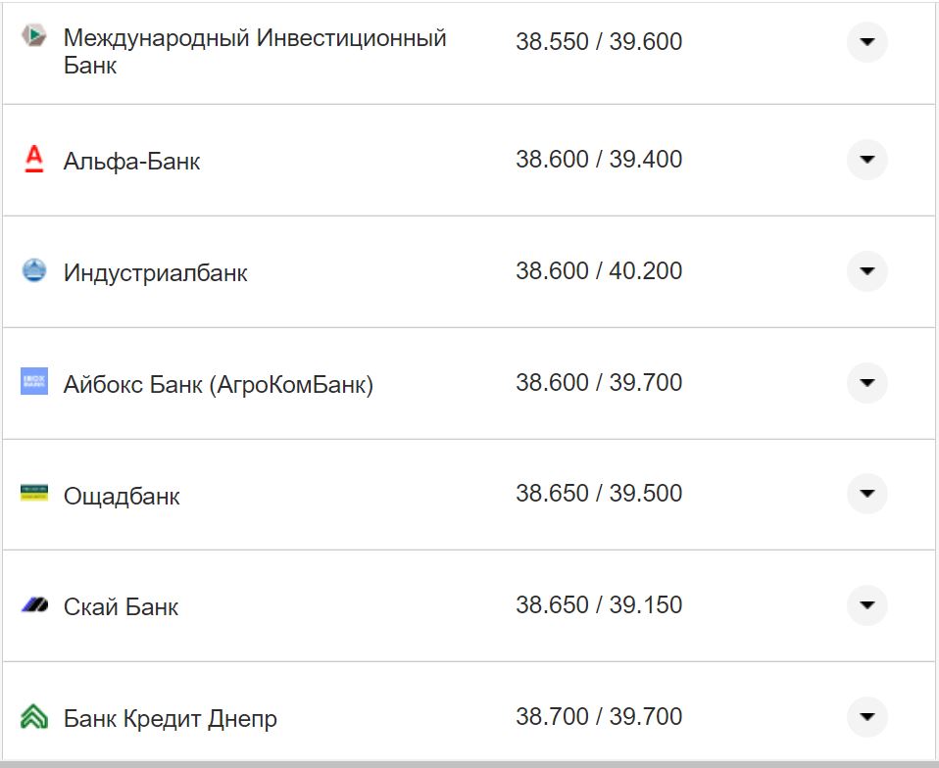The image size is (939, 768).
Task: Select the Индустриалбанк globe logo
Action: click(x=32, y=271)
